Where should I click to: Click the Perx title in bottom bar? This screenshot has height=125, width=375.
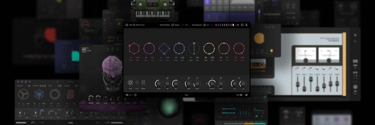point(186,95)
